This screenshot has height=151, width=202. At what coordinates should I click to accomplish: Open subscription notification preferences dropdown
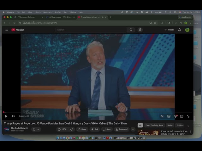coord(36,129)
